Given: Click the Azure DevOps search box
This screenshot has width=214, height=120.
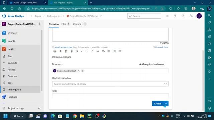Looking at the screenshot, I should coord(144,16).
